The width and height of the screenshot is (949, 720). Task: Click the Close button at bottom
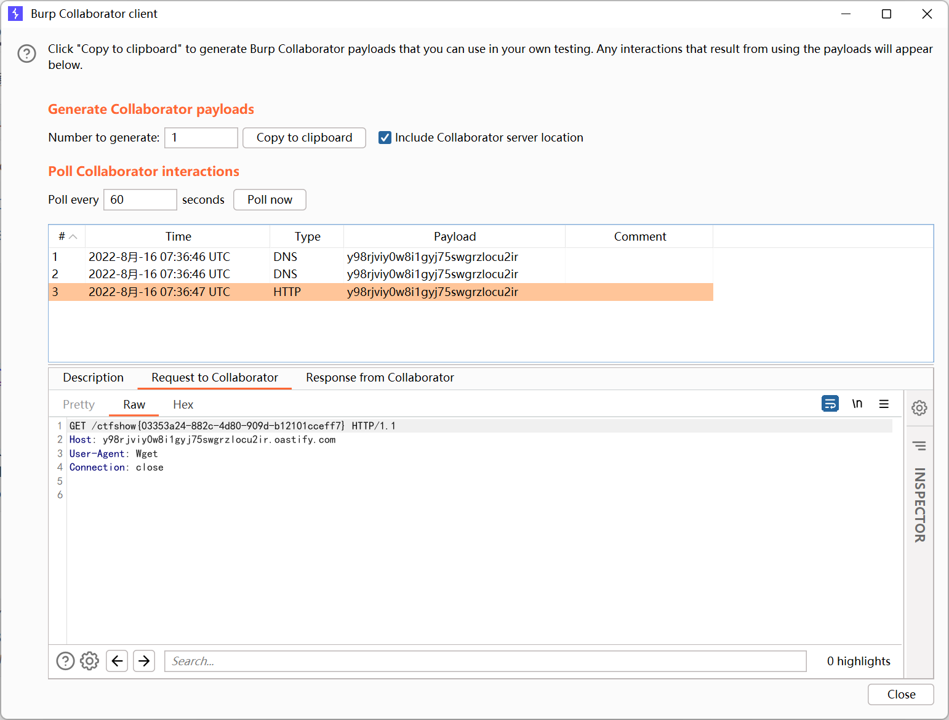(901, 694)
